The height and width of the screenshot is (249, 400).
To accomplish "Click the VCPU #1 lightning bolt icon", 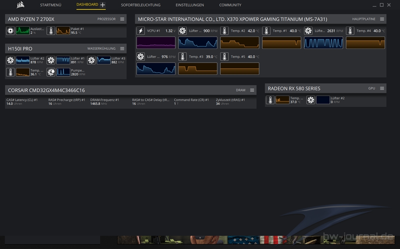I will point(141,31).
